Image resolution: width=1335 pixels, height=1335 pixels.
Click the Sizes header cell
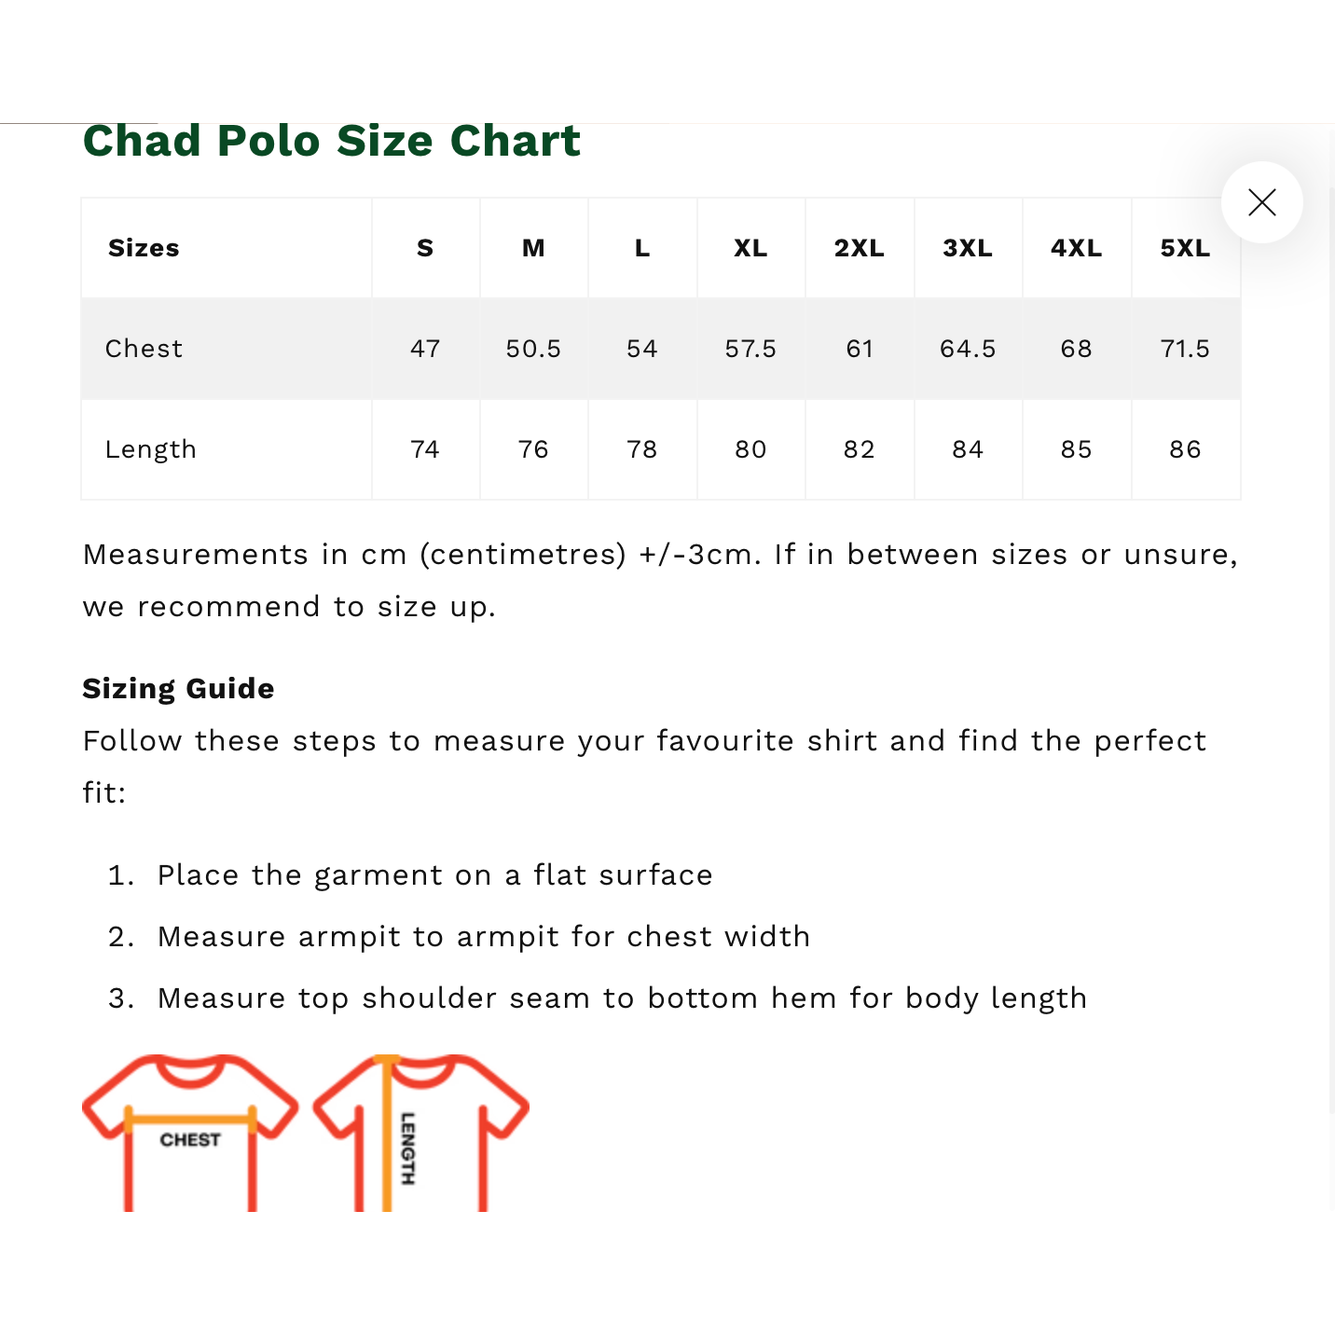click(x=144, y=248)
